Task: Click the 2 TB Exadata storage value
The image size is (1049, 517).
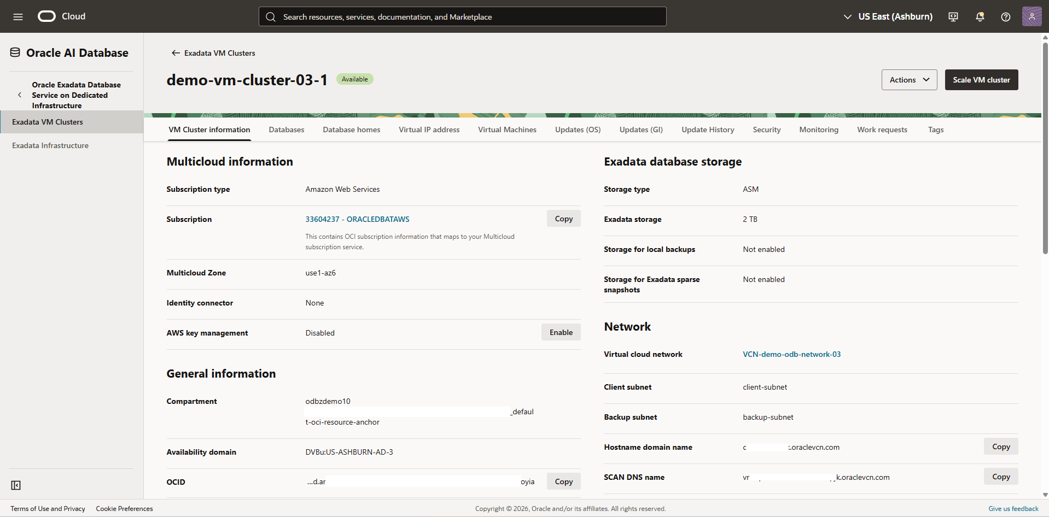Action: coord(750,219)
